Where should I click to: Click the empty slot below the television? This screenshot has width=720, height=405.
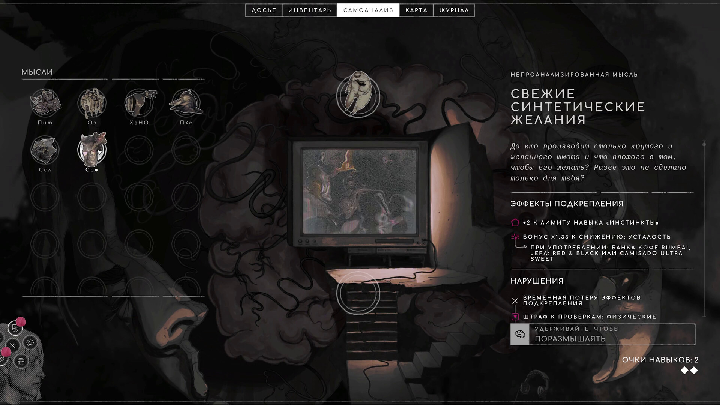coord(358,293)
